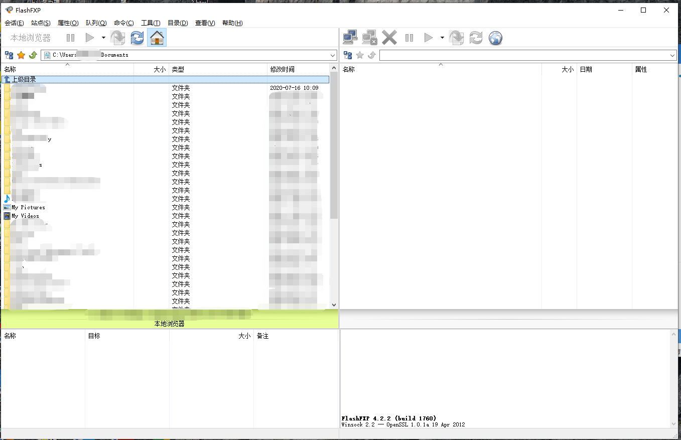Click the Winsock 2.2 OpenSSL log line
This screenshot has width=681, height=440.
403,424
